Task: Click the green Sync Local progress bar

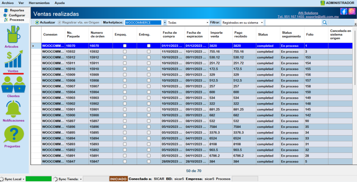Action: [x=39, y=179]
